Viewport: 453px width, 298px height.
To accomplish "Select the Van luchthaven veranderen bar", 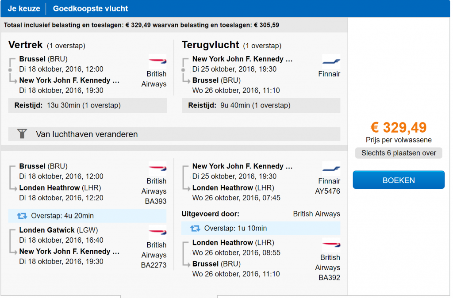I will pos(174,134).
